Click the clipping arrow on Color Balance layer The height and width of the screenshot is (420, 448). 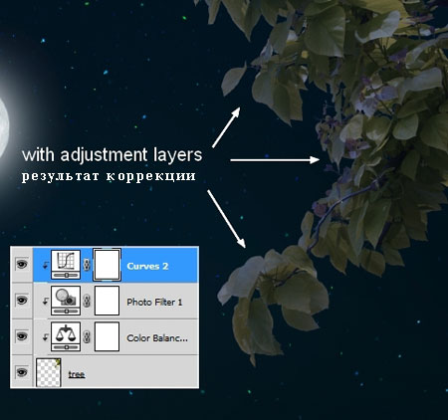pos(46,337)
